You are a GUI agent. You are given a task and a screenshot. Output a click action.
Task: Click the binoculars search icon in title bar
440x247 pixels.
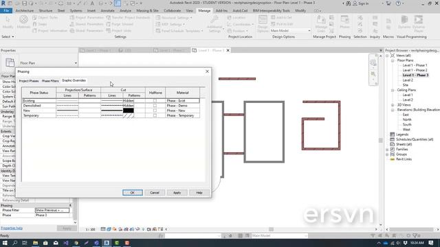pos(349,3)
